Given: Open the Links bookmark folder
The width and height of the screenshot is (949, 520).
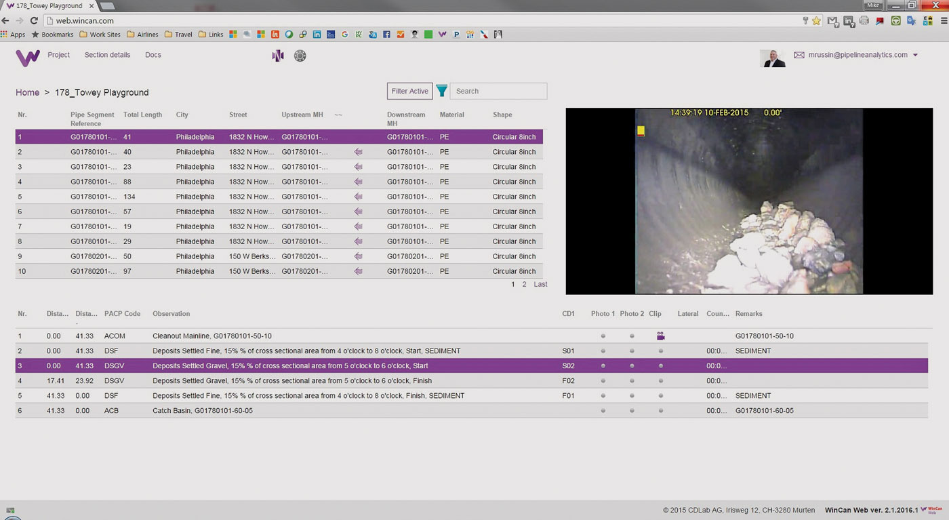Looking at the screenshot, I should 211,35.
